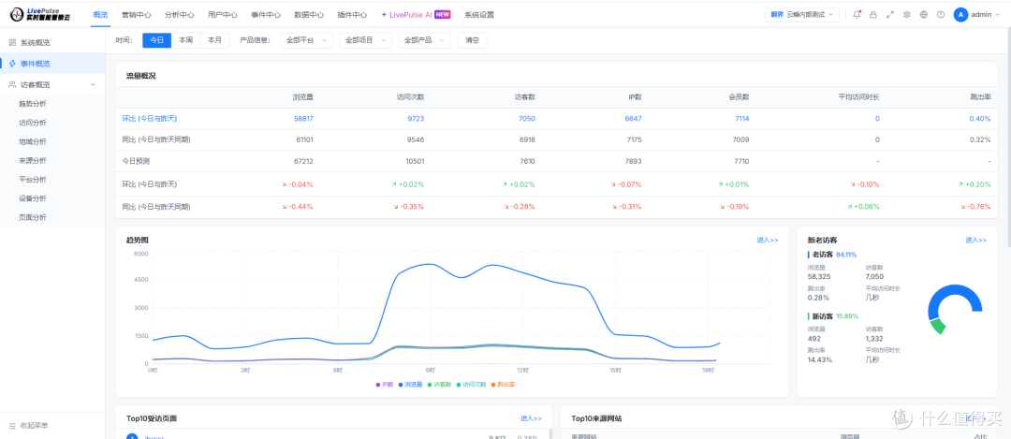
Task: Open the notifications bell icon
Action: pos(857,14)
